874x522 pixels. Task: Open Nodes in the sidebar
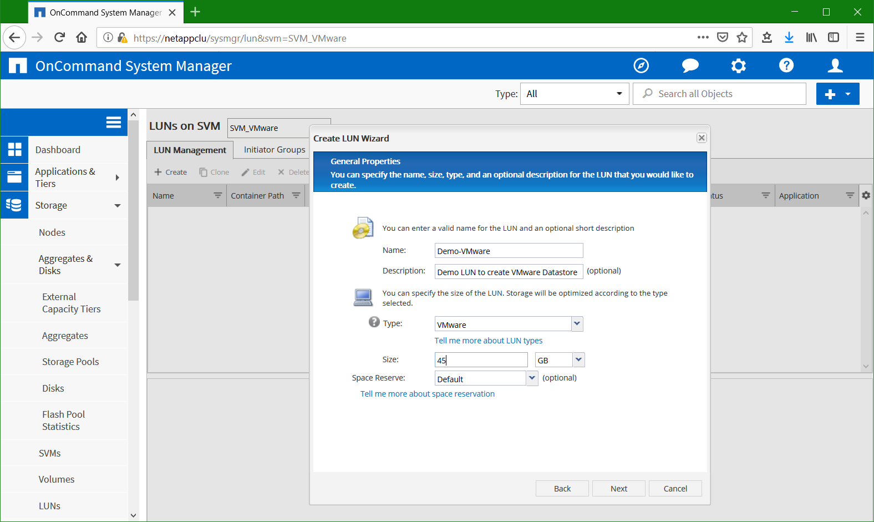(52, 232)
